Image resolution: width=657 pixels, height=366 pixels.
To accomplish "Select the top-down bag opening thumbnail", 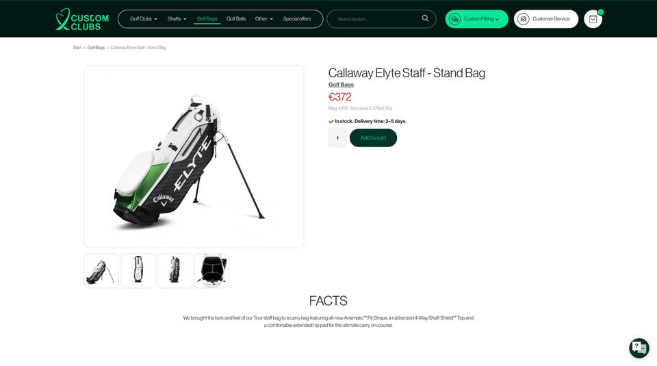I will click(211, 270).
